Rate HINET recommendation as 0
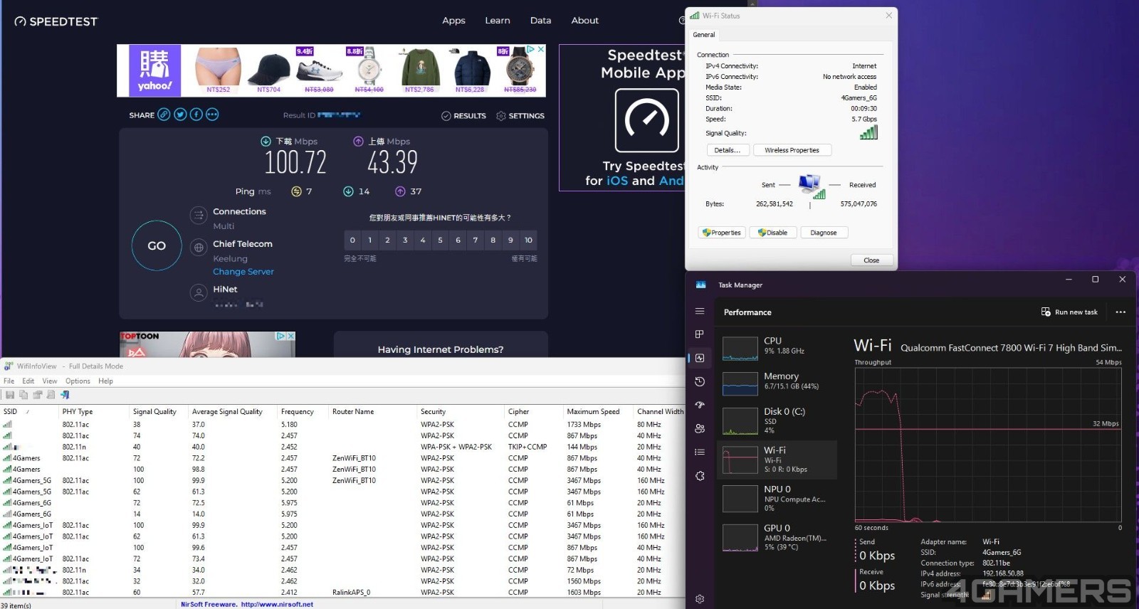This screenshot has width=1139, height=609. (352, 240)
